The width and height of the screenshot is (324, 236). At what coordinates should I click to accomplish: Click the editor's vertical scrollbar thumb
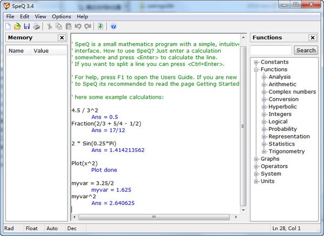click(x=243, y=126)
